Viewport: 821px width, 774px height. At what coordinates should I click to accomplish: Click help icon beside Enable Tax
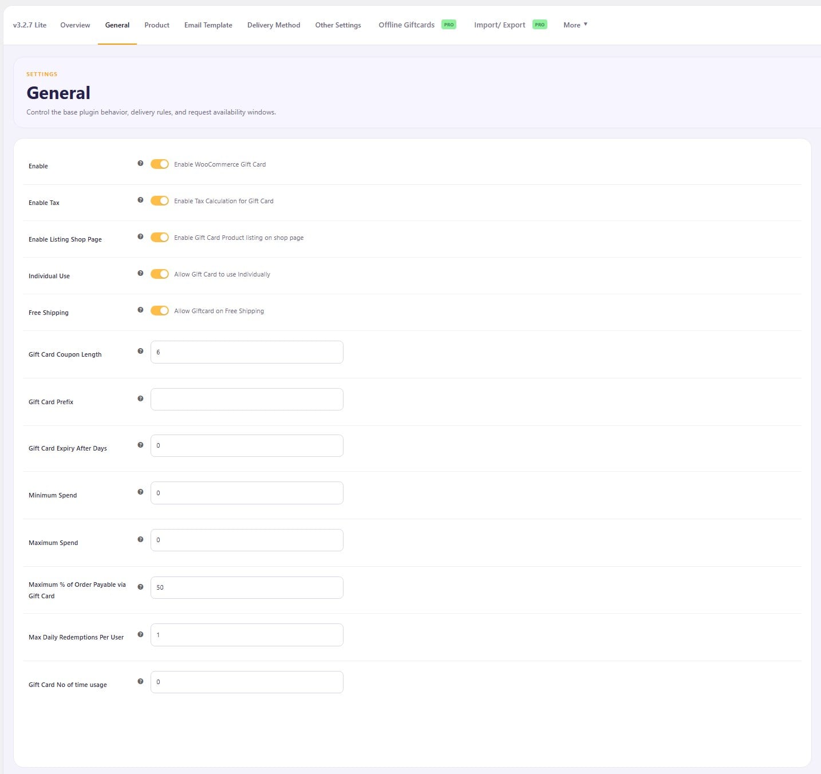coord(140,200)
